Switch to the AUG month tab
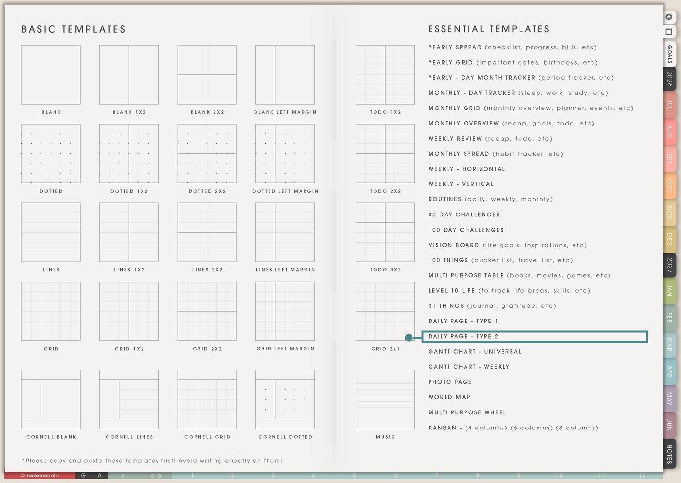 click(669, 131)
